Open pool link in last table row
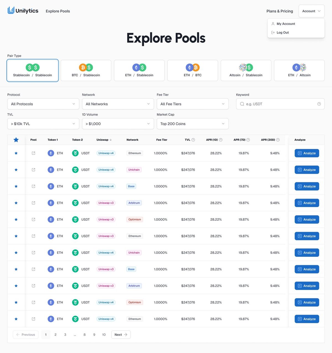Image resolution: width=332 pixels, height=353 pixels. (x=33, y=319)
